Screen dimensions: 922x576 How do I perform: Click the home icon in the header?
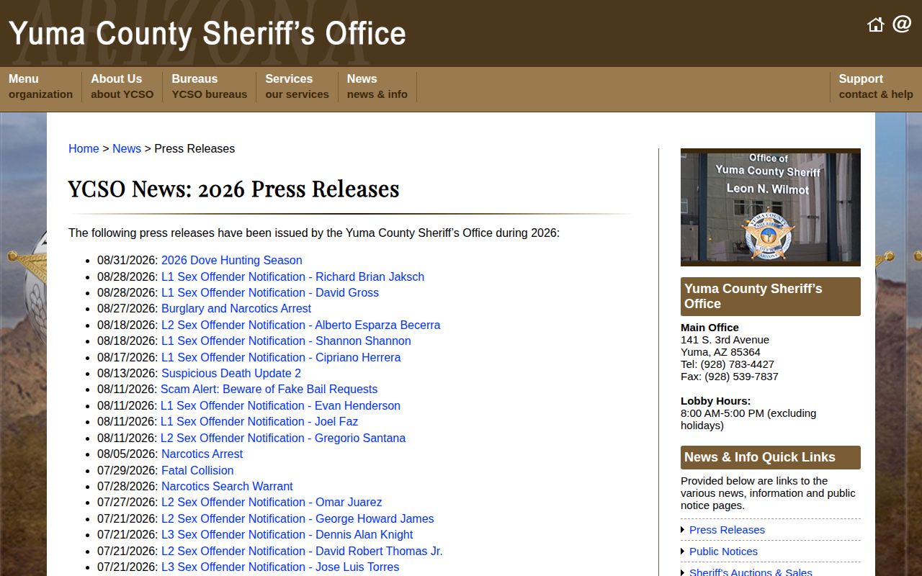click(875, 25)
